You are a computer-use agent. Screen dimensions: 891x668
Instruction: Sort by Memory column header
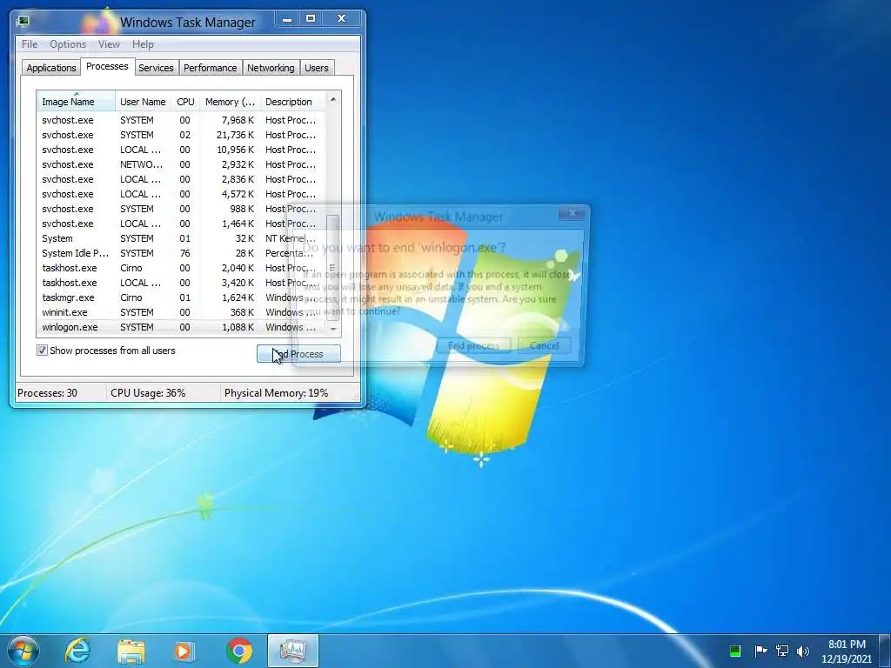[x=230, y=102]
